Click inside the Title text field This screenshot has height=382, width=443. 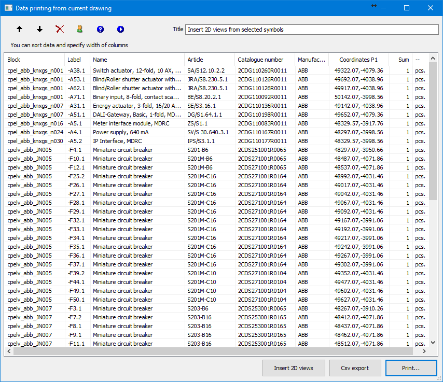[x=311, y=30]
